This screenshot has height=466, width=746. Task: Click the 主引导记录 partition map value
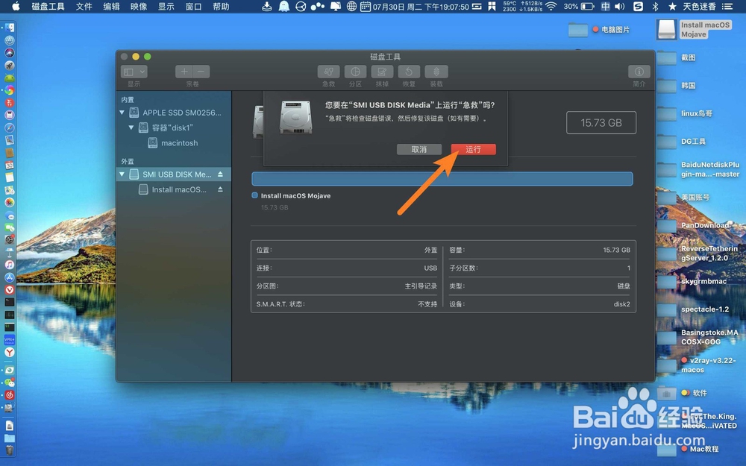pos(421,286)
